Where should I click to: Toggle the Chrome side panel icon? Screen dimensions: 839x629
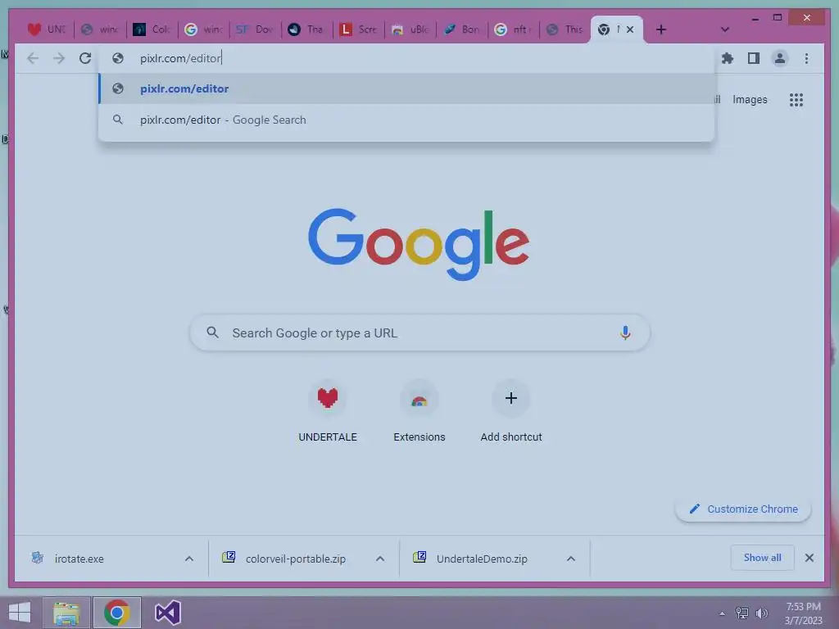point(754,58)
